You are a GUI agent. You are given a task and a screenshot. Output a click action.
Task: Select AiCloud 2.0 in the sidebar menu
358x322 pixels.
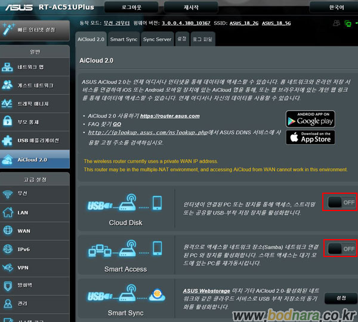coord(35,160)
